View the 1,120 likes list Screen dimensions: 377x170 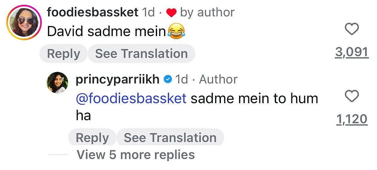click(x=352, y=119)
